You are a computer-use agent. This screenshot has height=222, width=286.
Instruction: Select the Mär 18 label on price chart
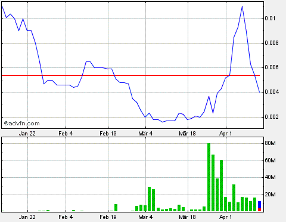click(x=187, y=134)
